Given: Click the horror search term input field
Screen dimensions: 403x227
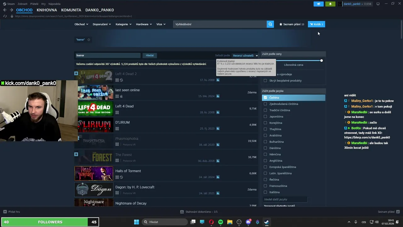Looking at the screenshot, I should point(108,55).
